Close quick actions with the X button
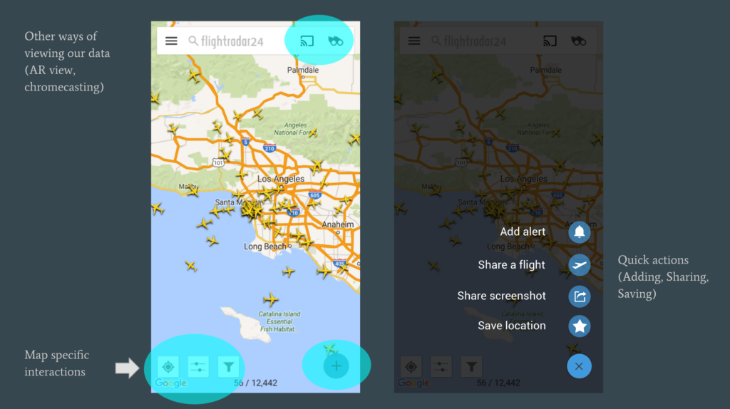This screenshot has height=409, width=730. (x=579, y=366)
